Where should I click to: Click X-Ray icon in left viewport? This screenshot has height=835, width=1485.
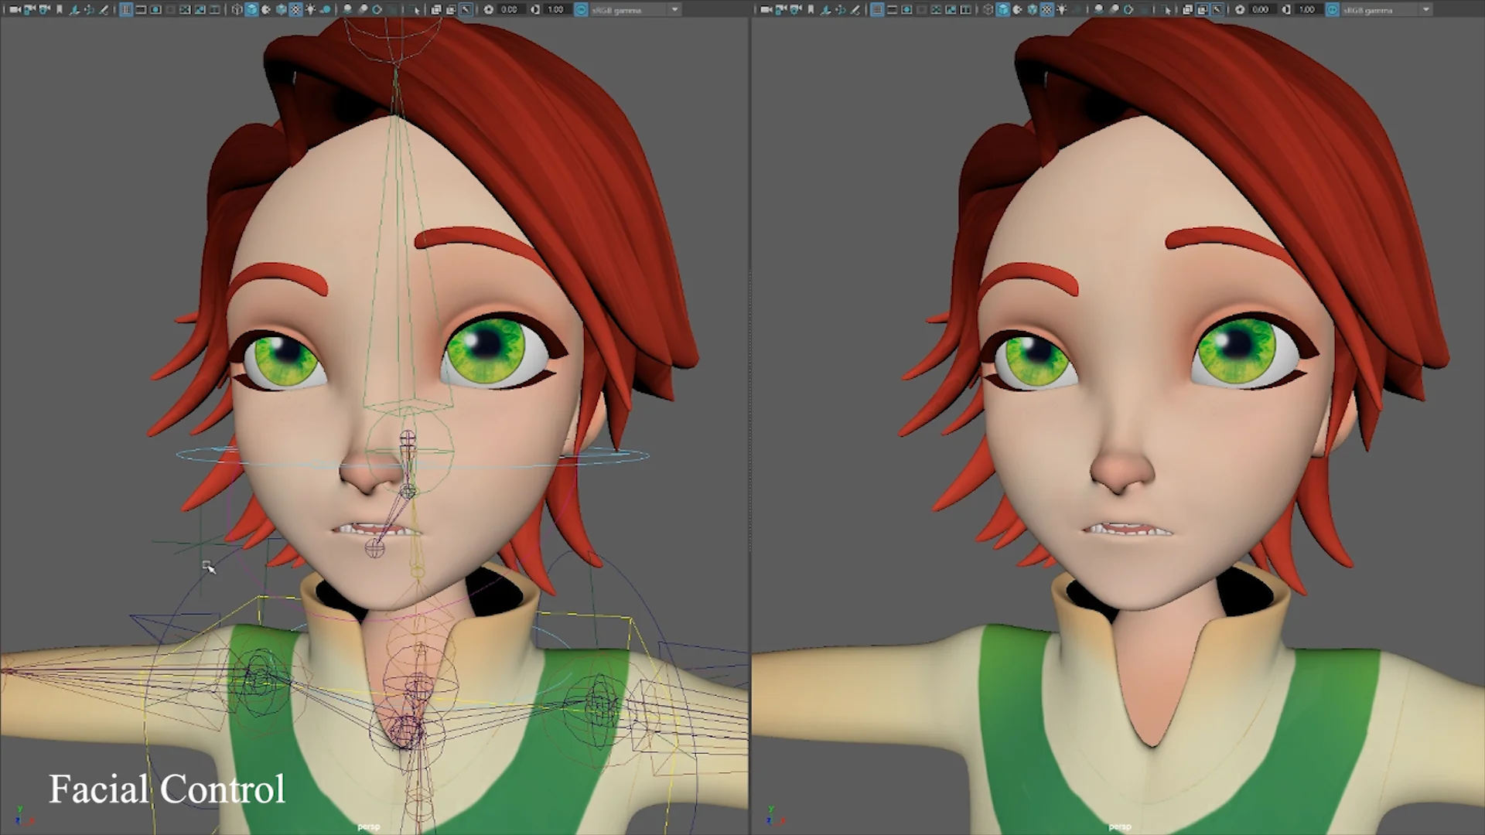pyautogui.click(x=435, y=9)
